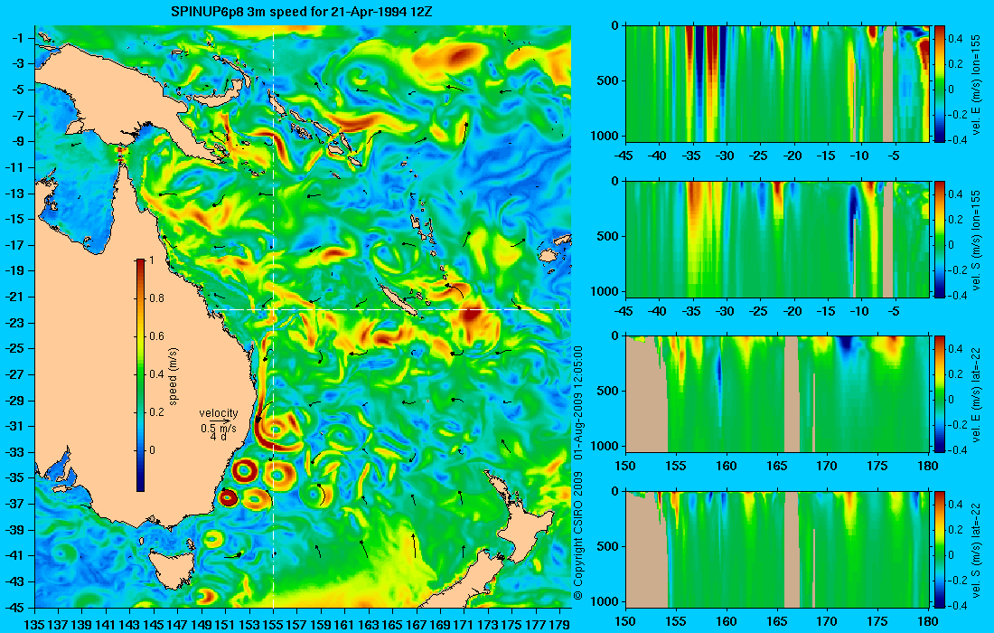The image size is (994, 633).
Task: Click longitude tick '179' on the main map axis
Action: pyautogui.click(x=559, y=625)
